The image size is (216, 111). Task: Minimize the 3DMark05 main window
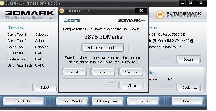point(182,3)
